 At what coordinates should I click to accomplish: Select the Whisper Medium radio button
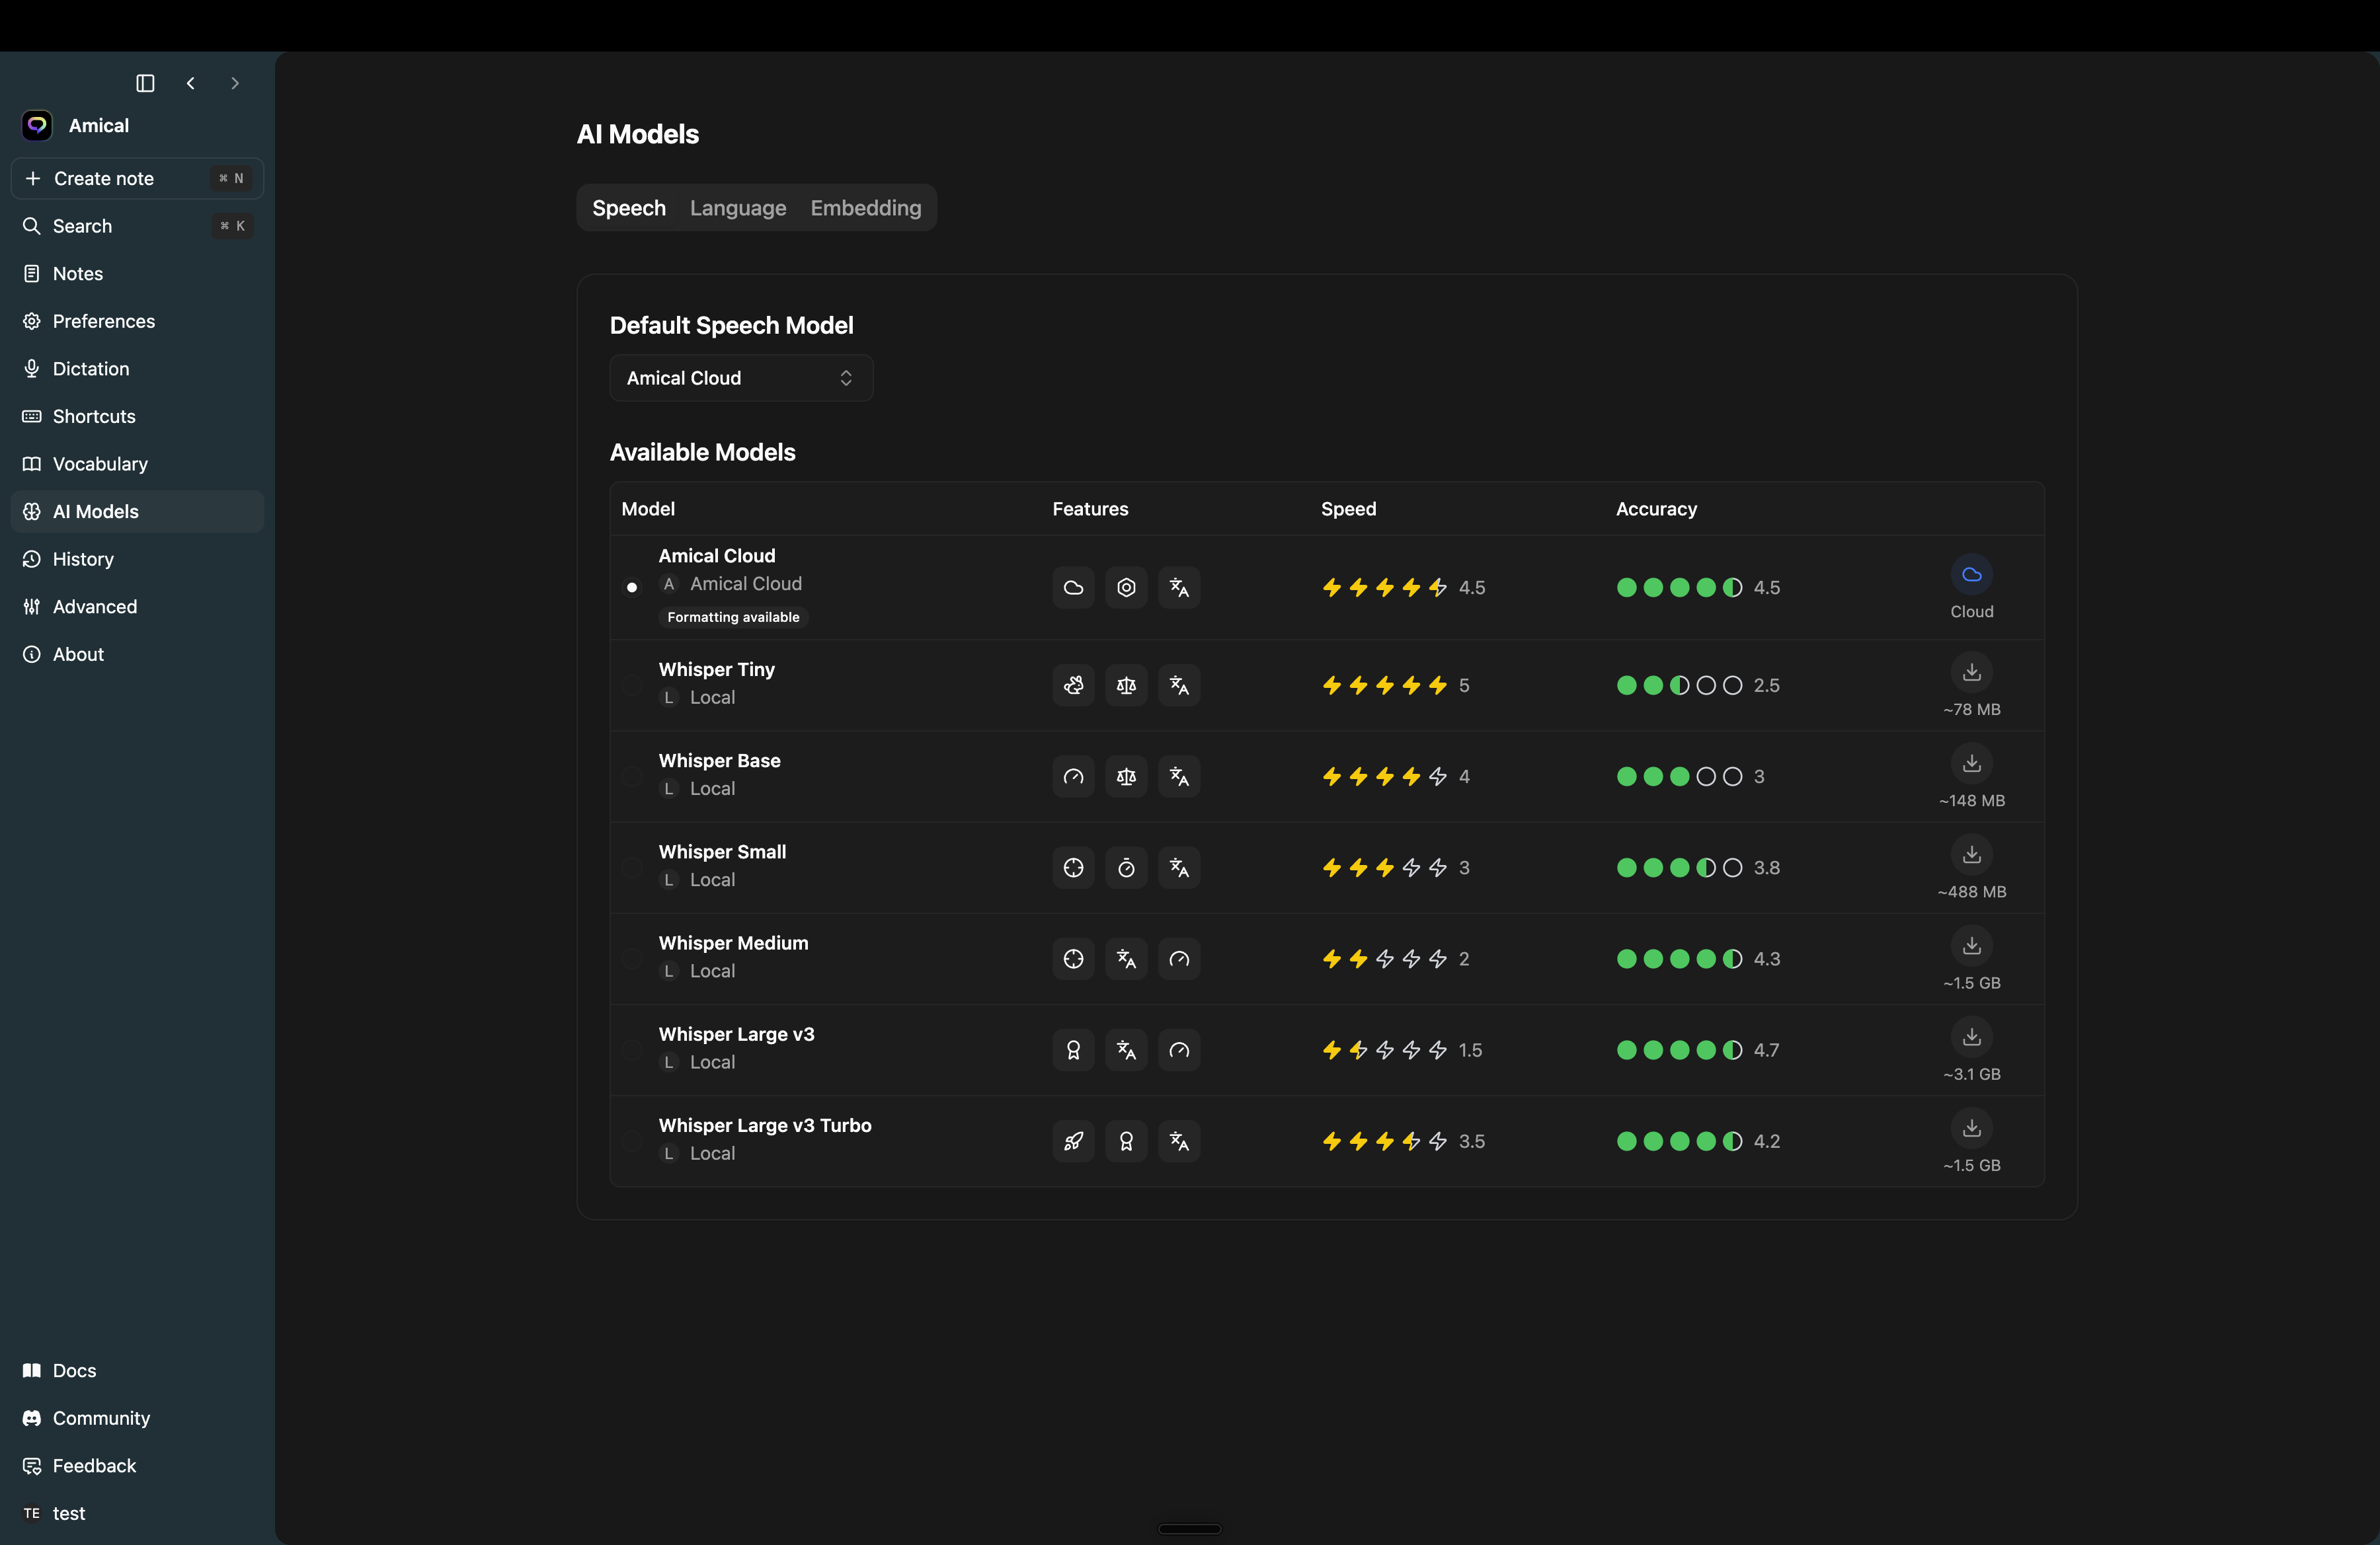pos(632,958)
